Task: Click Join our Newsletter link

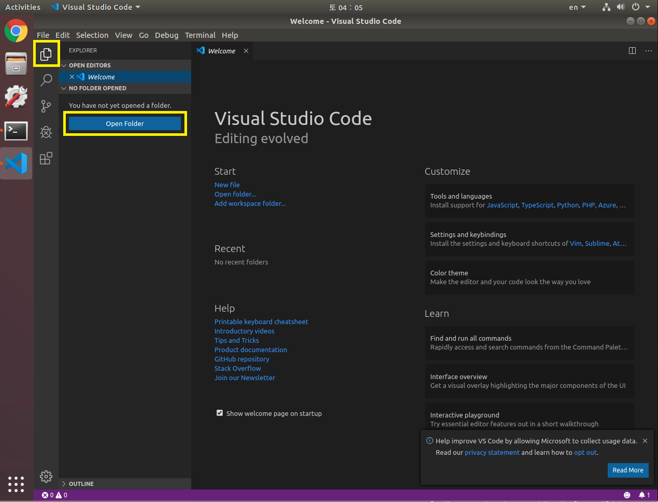Action: [x=245, y=378]
